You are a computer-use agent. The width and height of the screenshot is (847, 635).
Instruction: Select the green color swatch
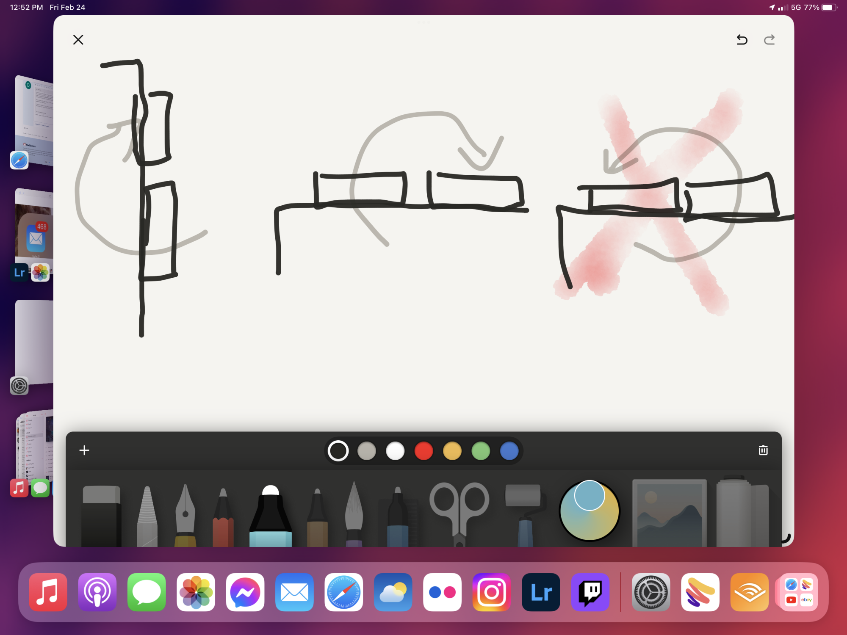[481, 451]
